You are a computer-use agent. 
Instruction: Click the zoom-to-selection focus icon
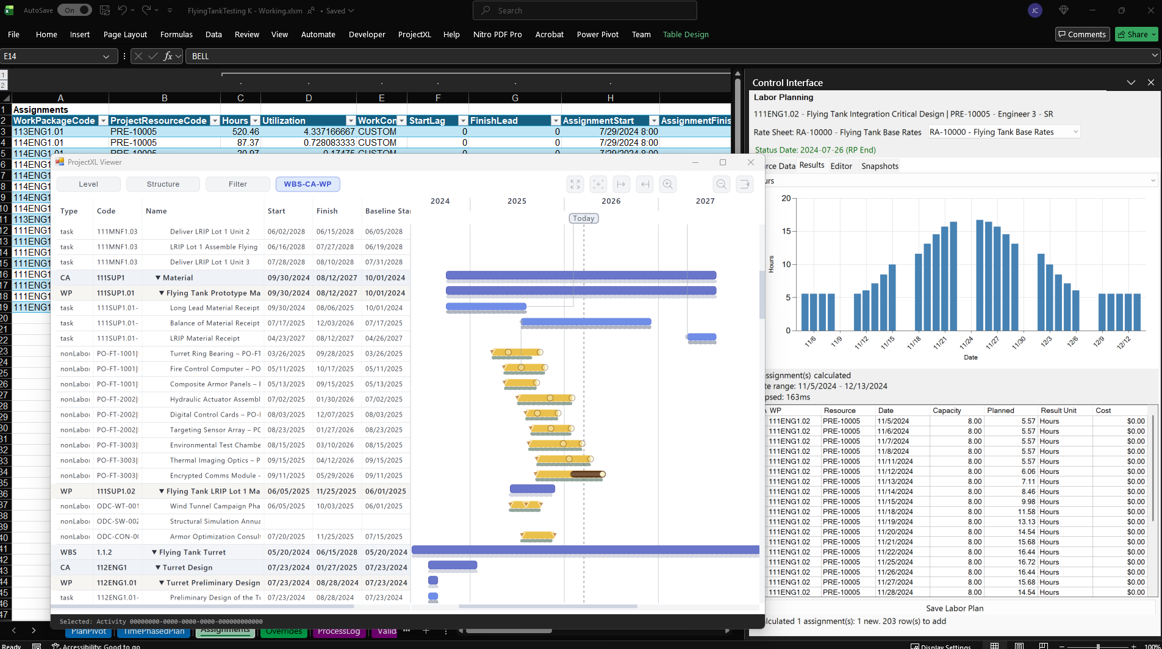[x=598, y=184]
